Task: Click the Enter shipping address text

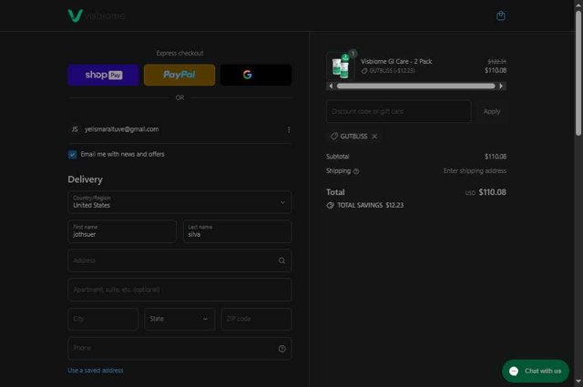Action: click(475, 171)
